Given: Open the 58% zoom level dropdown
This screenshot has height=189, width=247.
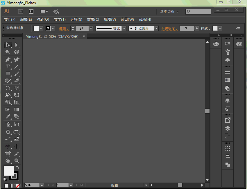Looking at the screenshot, I should 42,185.
